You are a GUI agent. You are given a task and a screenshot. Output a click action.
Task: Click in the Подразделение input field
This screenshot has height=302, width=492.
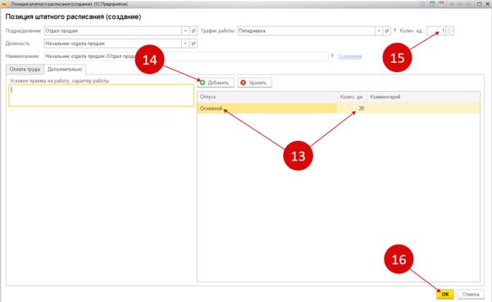(x=113, y=31)
